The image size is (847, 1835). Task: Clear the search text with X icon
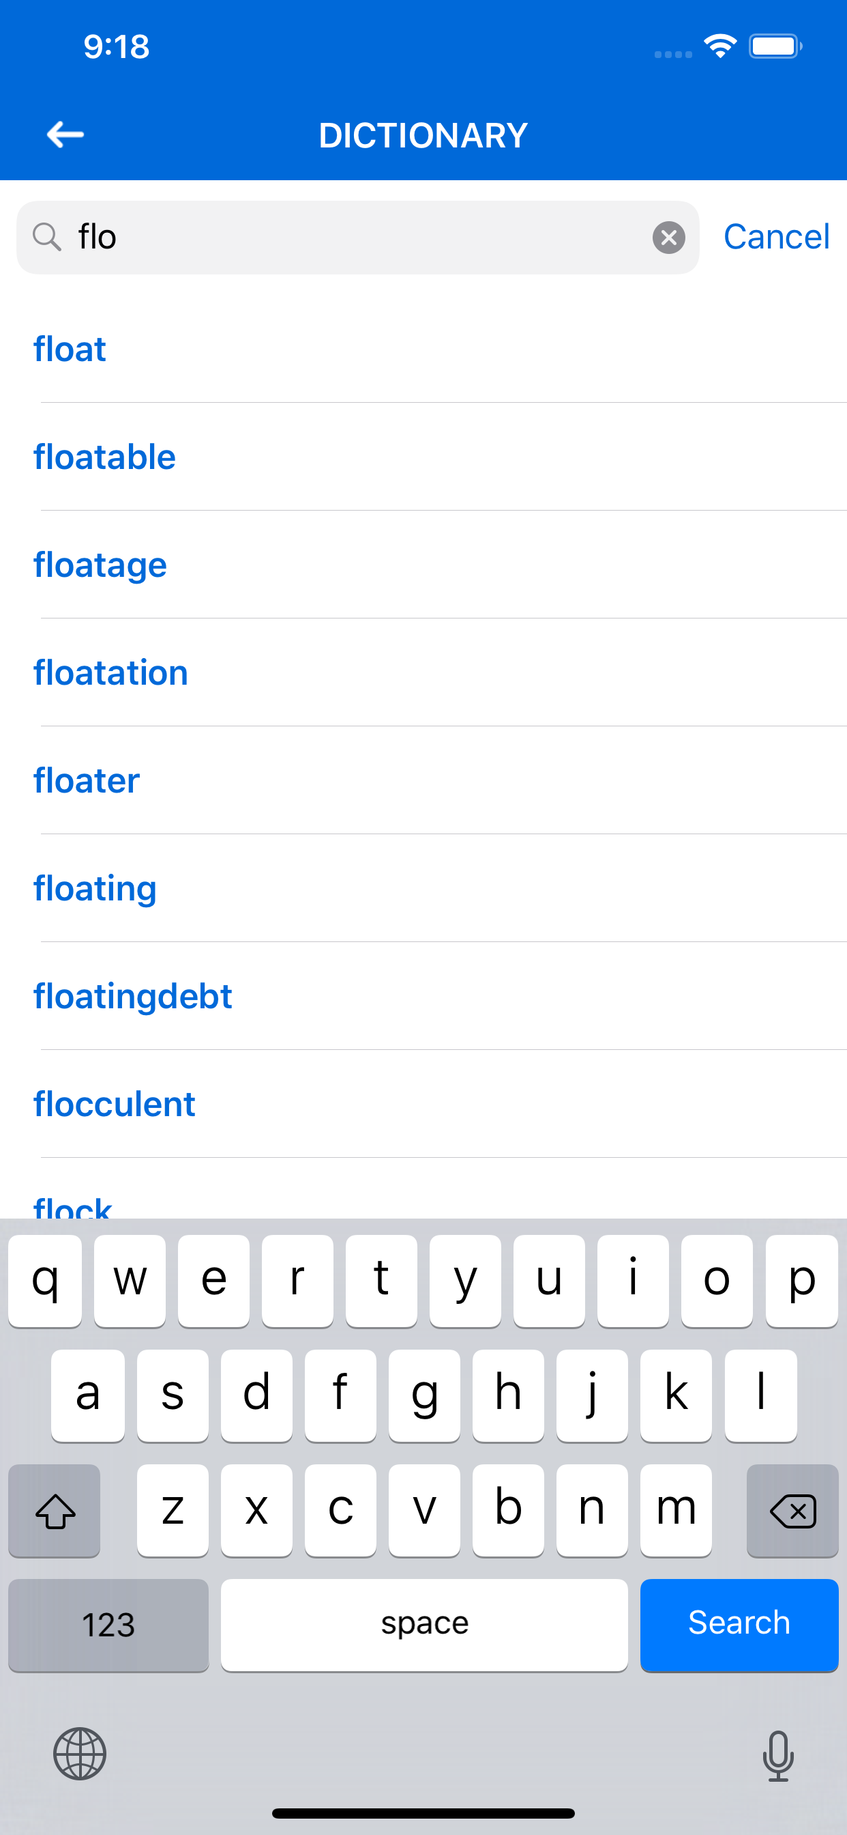(668, 237)
